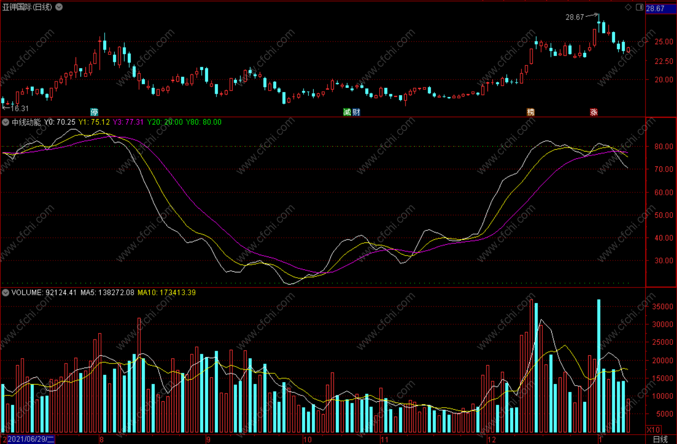Select month 10 marker on time axis
The image size is (677, 444).
tap(307, 440)
